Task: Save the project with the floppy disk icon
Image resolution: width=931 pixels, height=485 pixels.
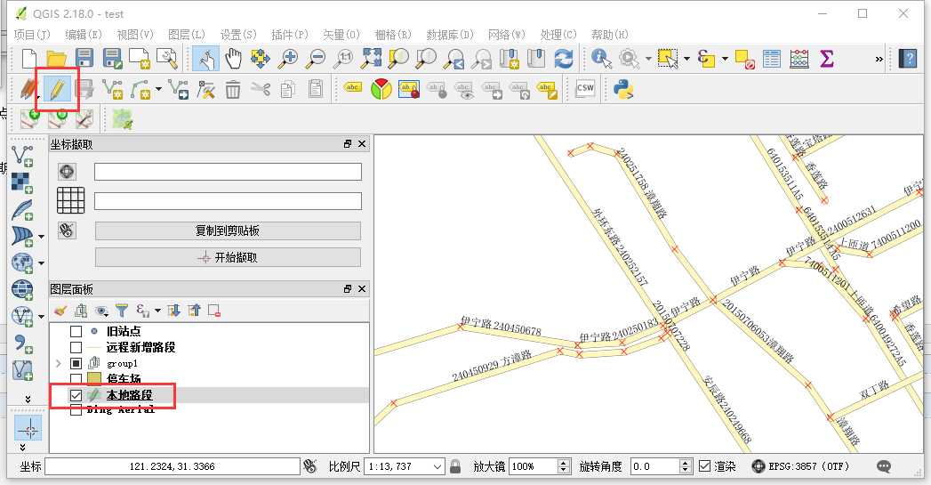Action: [84, 59]
